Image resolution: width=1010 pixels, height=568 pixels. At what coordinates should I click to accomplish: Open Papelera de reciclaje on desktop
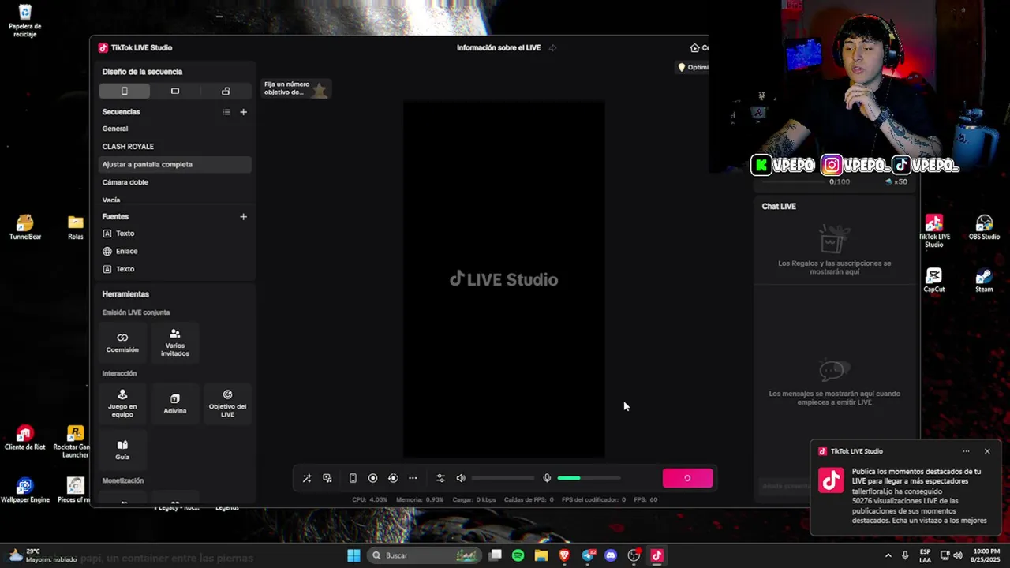(x=25, y=21)
